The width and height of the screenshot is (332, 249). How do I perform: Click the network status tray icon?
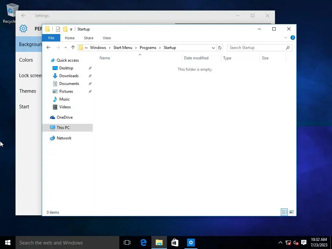(x=288, y=243)
